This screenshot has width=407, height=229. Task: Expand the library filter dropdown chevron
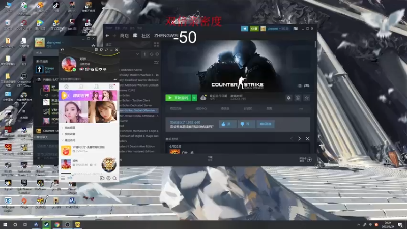(137, 54)
